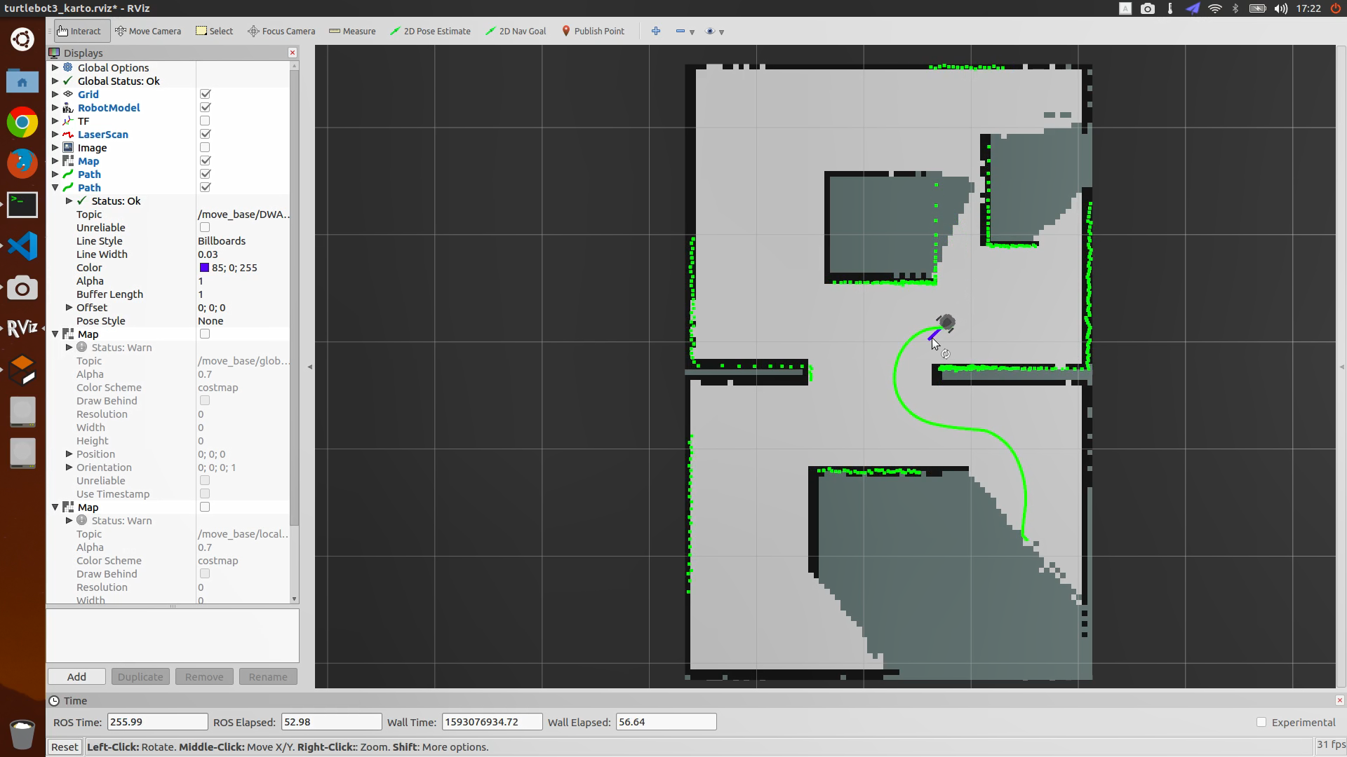Activate the 2D Nav Goal tool
The height and width of the screenshot is (757, 1347).
coord(516,31)
